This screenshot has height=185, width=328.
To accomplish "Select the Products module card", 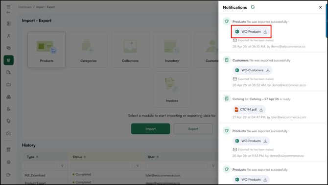I will 47,50.
